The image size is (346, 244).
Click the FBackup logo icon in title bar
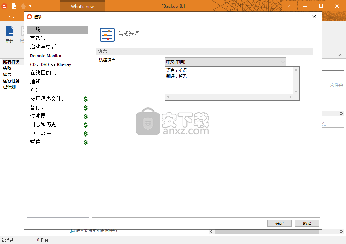coord(4,6)
